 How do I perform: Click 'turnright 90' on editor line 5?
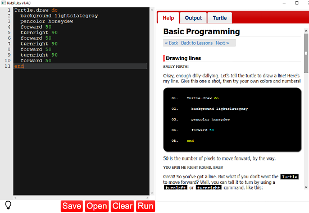point(39,33)
